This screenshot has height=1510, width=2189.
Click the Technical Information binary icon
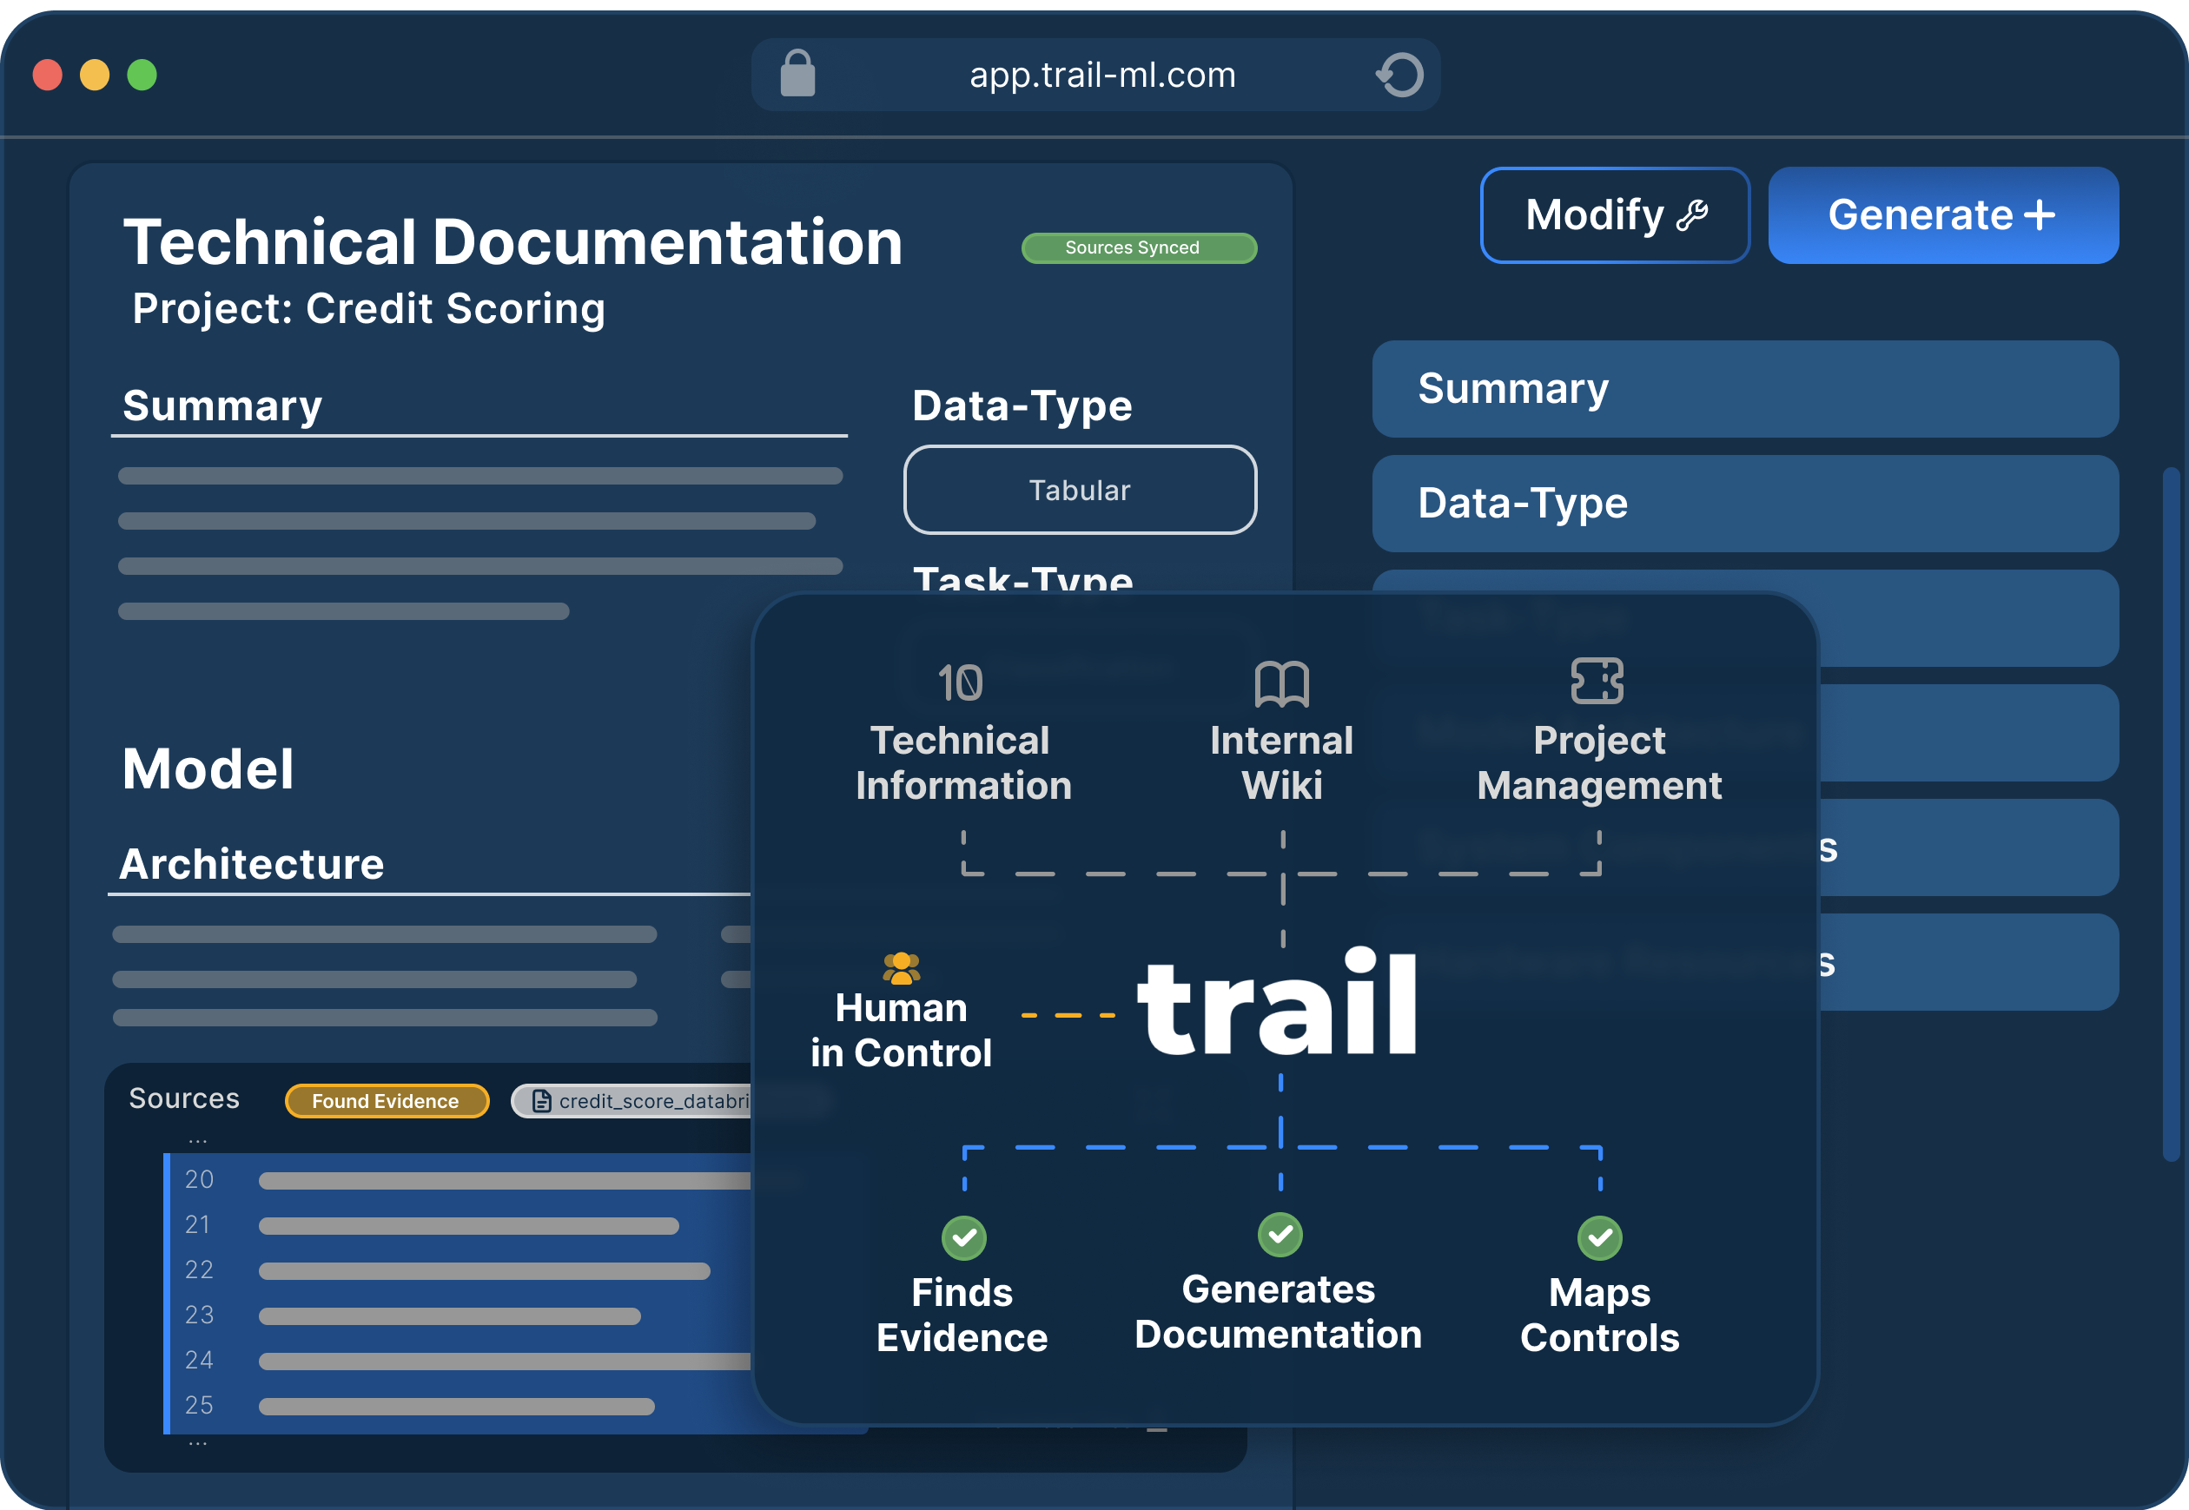(x=960, y=682)
